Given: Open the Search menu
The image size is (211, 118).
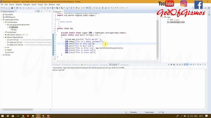Looking at the screenshot, I should pos(34,5).
